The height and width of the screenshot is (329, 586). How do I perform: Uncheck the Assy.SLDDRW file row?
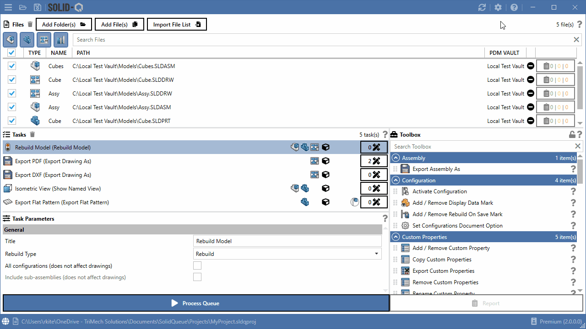[12, 93]
